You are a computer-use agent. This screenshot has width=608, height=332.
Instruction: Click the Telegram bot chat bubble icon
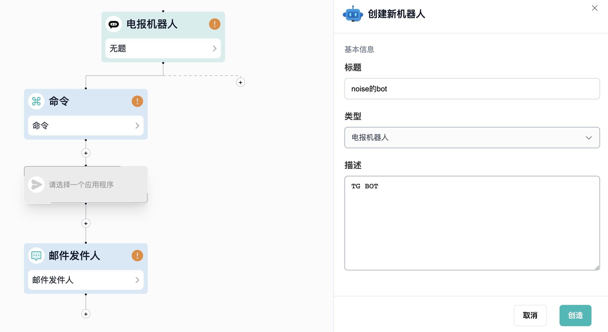[x=114, y=24]
